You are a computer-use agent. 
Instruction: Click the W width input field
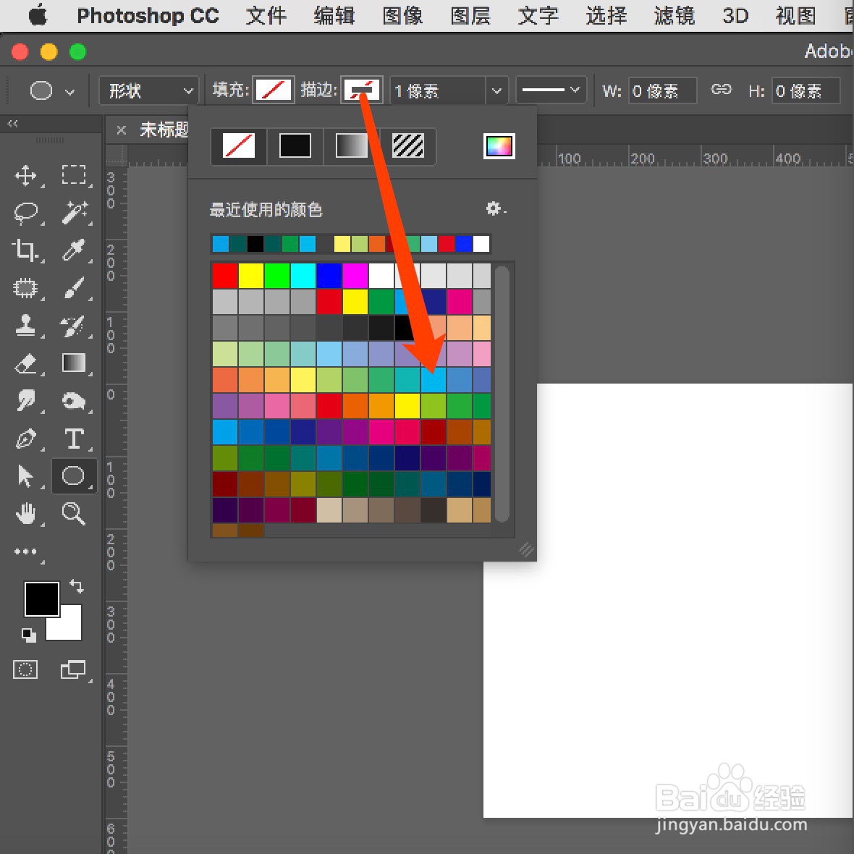[x=662, y=90]
